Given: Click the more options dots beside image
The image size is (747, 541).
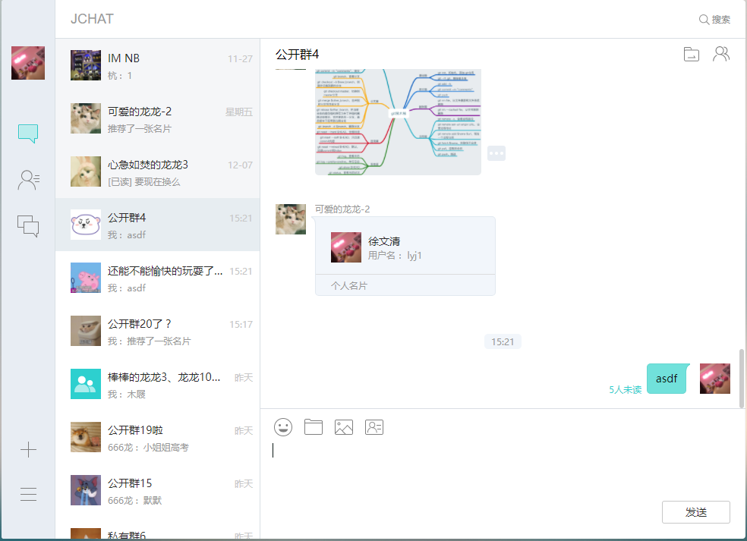Looking at the screenshot, I should click(496, 153).
